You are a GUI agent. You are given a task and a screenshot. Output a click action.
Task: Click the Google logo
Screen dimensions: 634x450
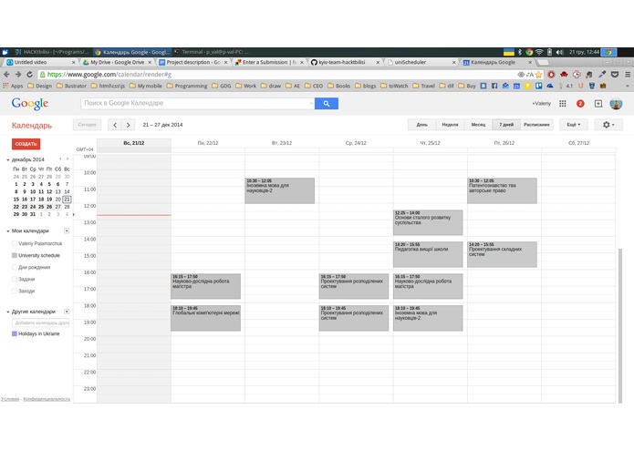click(x=30, y=104)
